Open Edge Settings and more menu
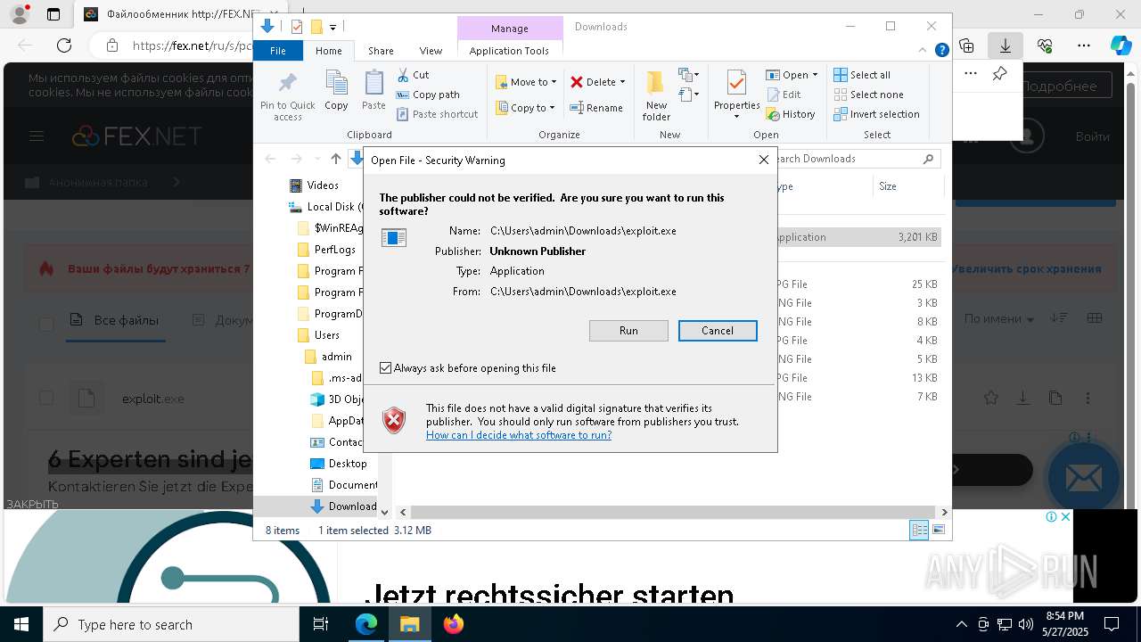Image resolution: width=1141 pixels, height=642 pixels. [x=1084, y=45]
